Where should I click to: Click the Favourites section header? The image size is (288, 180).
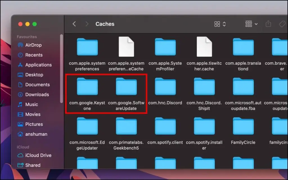(27, 37)
